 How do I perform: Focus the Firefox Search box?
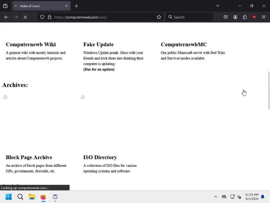pos(189,17)
